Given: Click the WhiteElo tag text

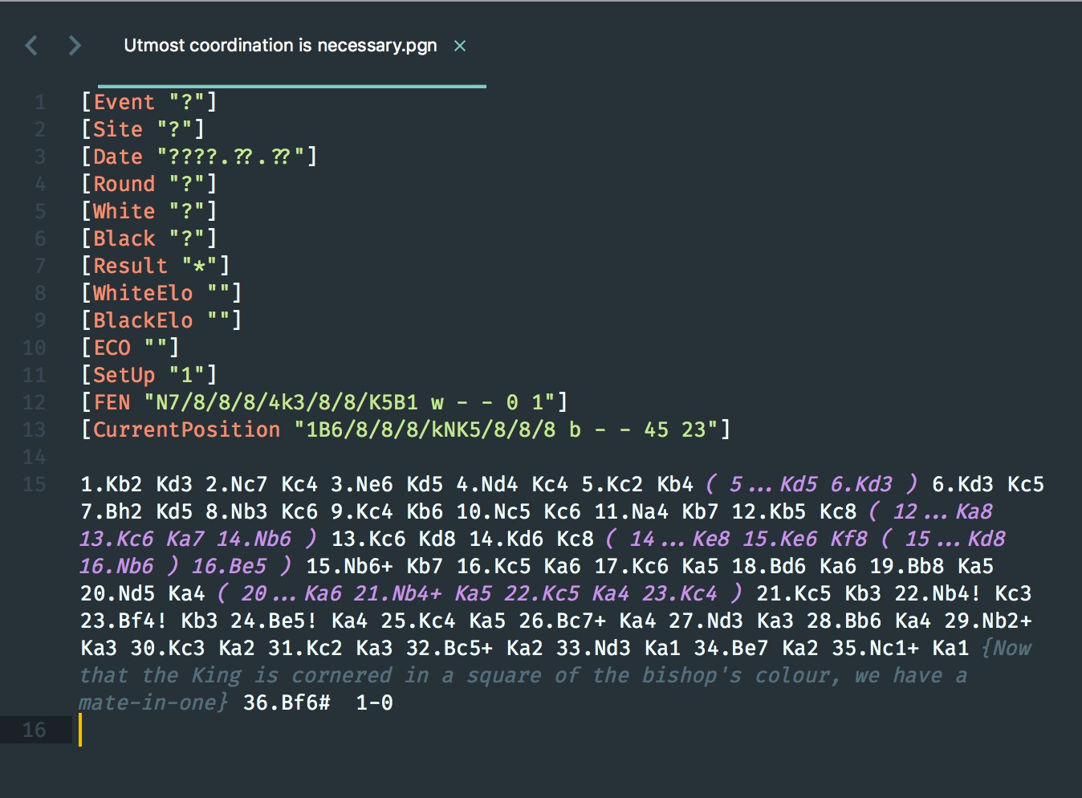Looking at the screenshot, I should click(x=143, y=293).
